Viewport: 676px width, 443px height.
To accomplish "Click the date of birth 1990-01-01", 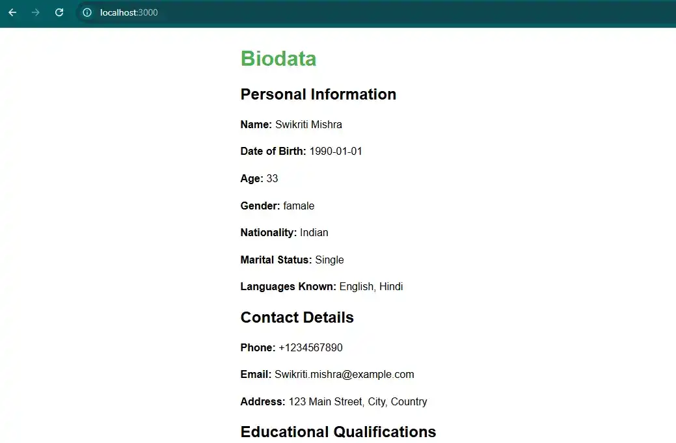I will [336, 152].
